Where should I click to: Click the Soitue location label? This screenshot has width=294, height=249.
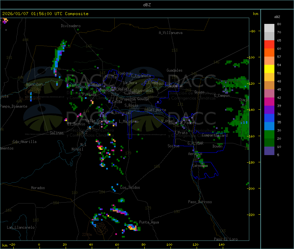point(173,146)
